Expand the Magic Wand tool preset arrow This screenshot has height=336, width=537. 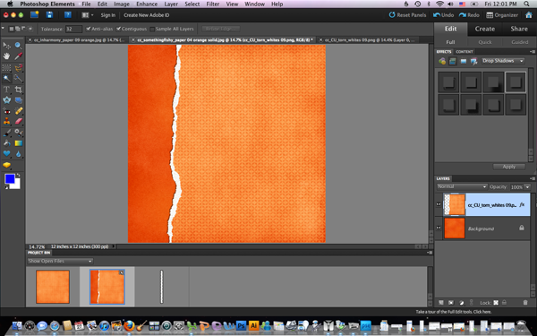[x=3, y=29]
